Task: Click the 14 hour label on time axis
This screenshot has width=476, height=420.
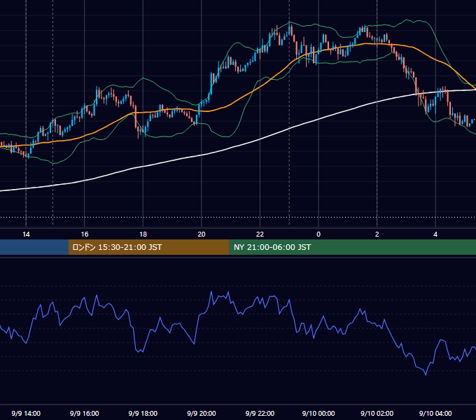Action: coord(26,234)
